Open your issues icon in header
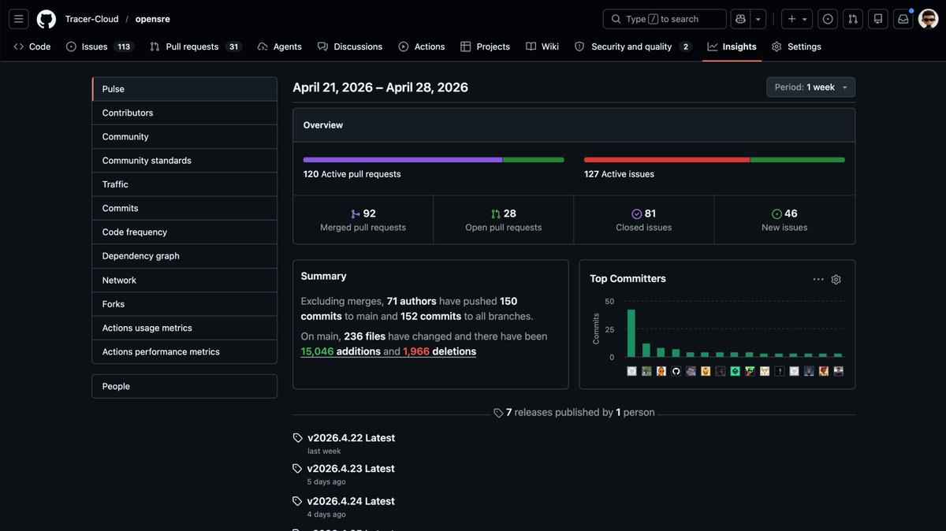 (x=828, y=19)
